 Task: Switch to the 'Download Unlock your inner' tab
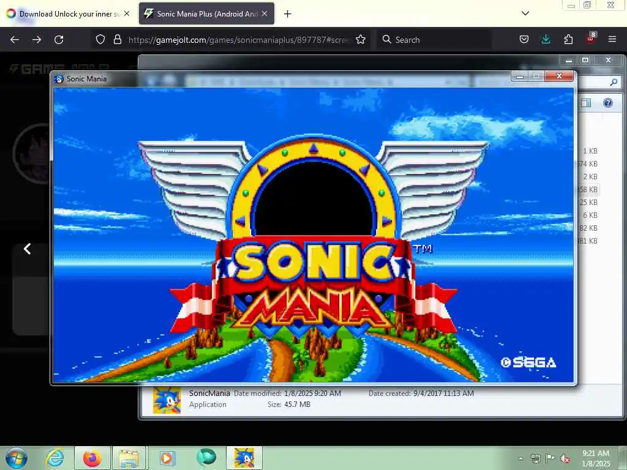pyautogui.click(x=67, y=13)
